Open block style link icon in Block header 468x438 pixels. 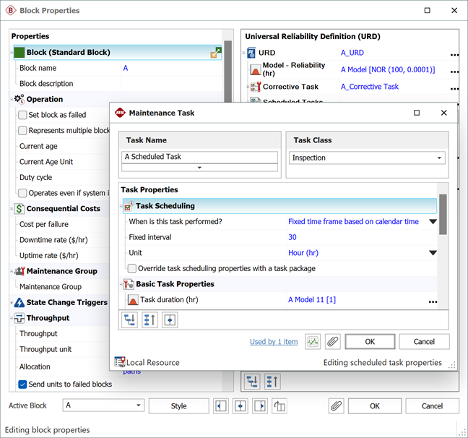pos(215,53)
